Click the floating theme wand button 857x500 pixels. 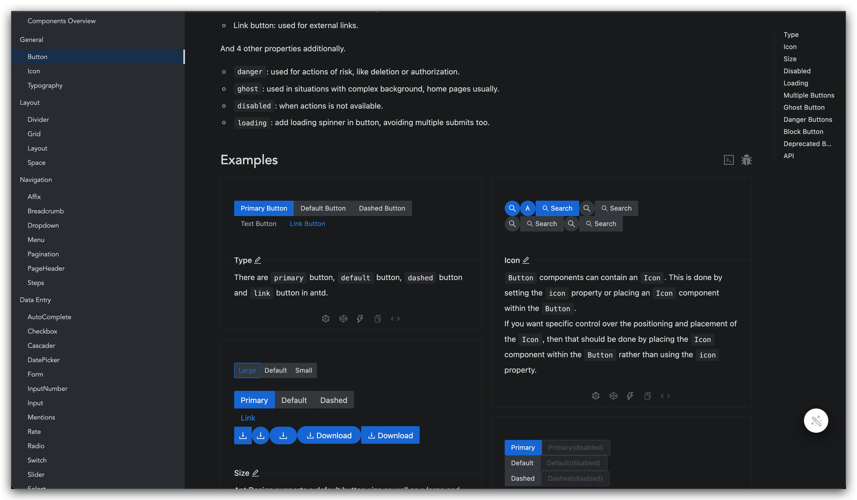816,421
